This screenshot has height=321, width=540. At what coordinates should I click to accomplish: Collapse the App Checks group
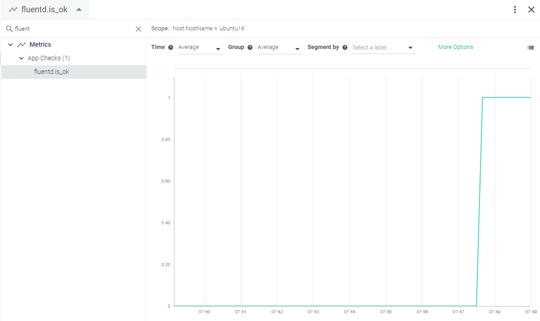(21, 58)
